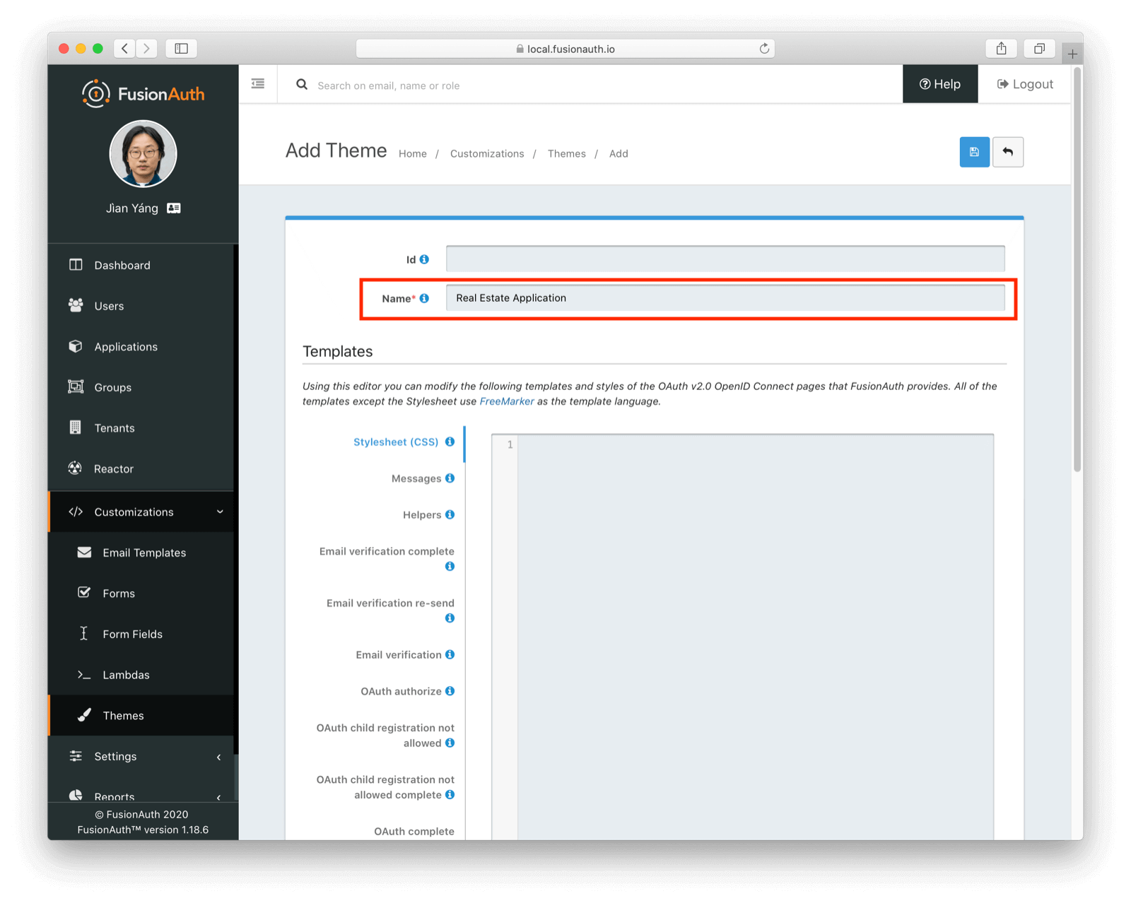Image resolution: width=1131 pixels, height=903 pixels.
Task: Go back with Safari back arrow
Action: coord(125,48)
